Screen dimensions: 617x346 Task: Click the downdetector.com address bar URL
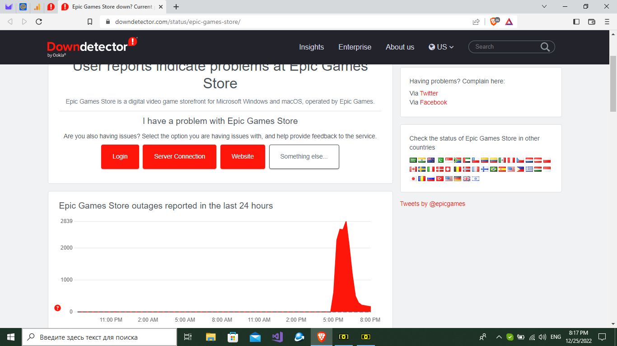tap(178, 22)
